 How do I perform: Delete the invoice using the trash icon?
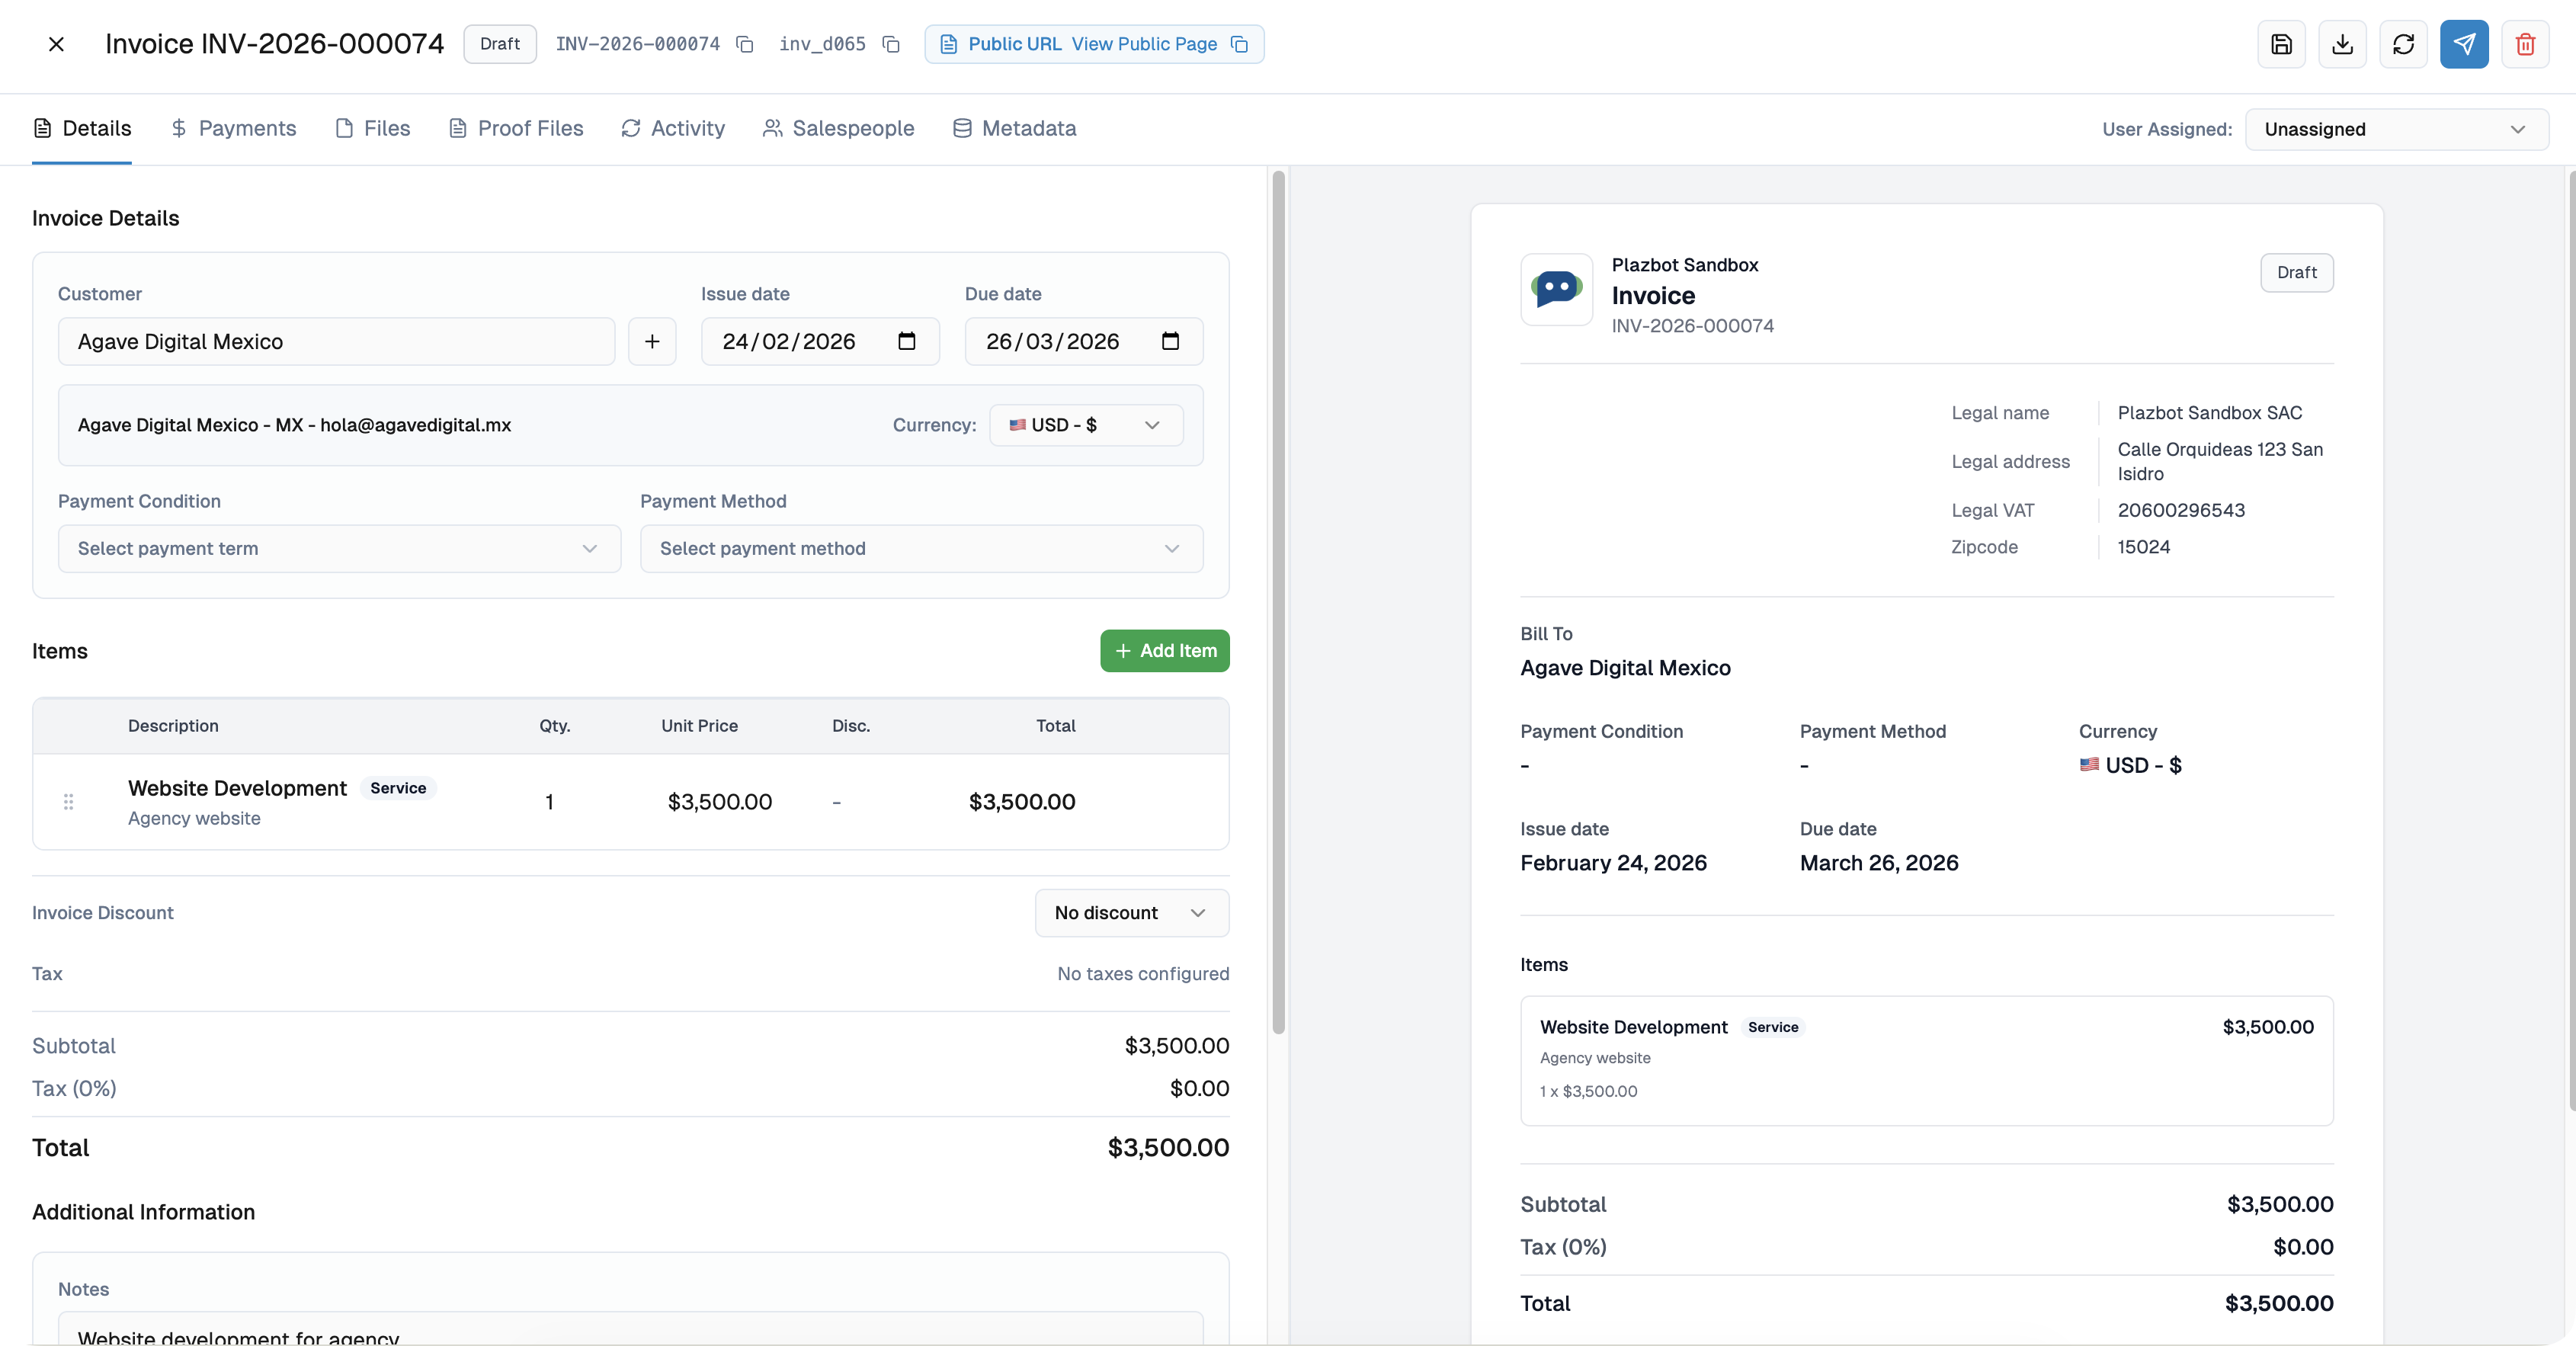[x=2525, y=44]
